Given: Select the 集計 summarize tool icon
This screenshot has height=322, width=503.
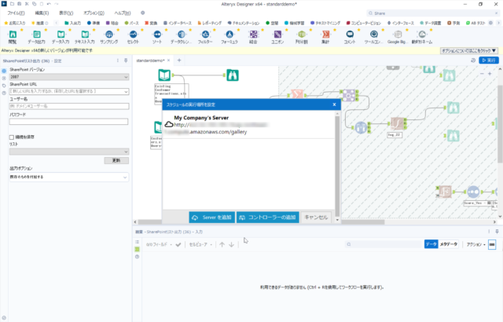Looking at the screenshot, I should tap(325, 35).
